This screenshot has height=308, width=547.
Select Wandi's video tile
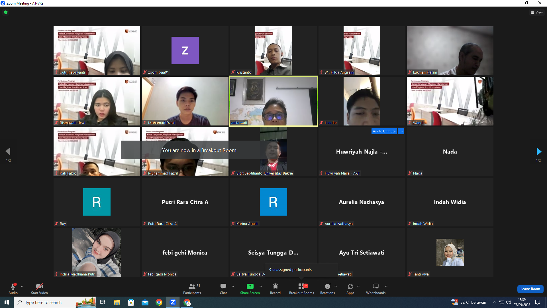[450, 101]
